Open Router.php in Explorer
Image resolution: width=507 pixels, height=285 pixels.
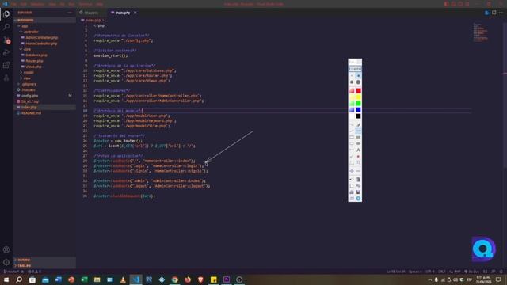pyautogui.click(x=34, y=61)
